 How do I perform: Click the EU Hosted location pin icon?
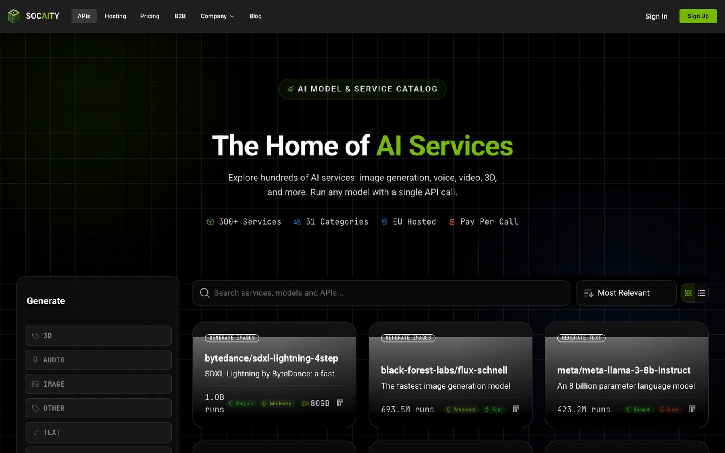[x=385, y=222]
